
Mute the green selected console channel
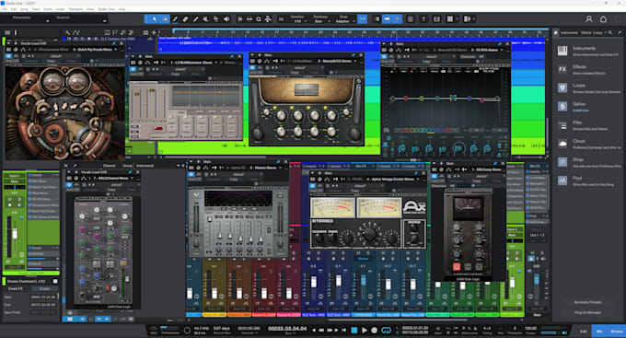coord(10,199)
